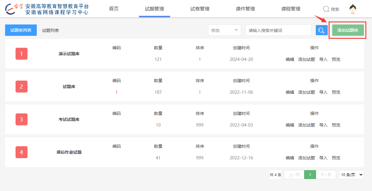Click the 课后作业试题 name
372x191 pixels.
(69, 153)
